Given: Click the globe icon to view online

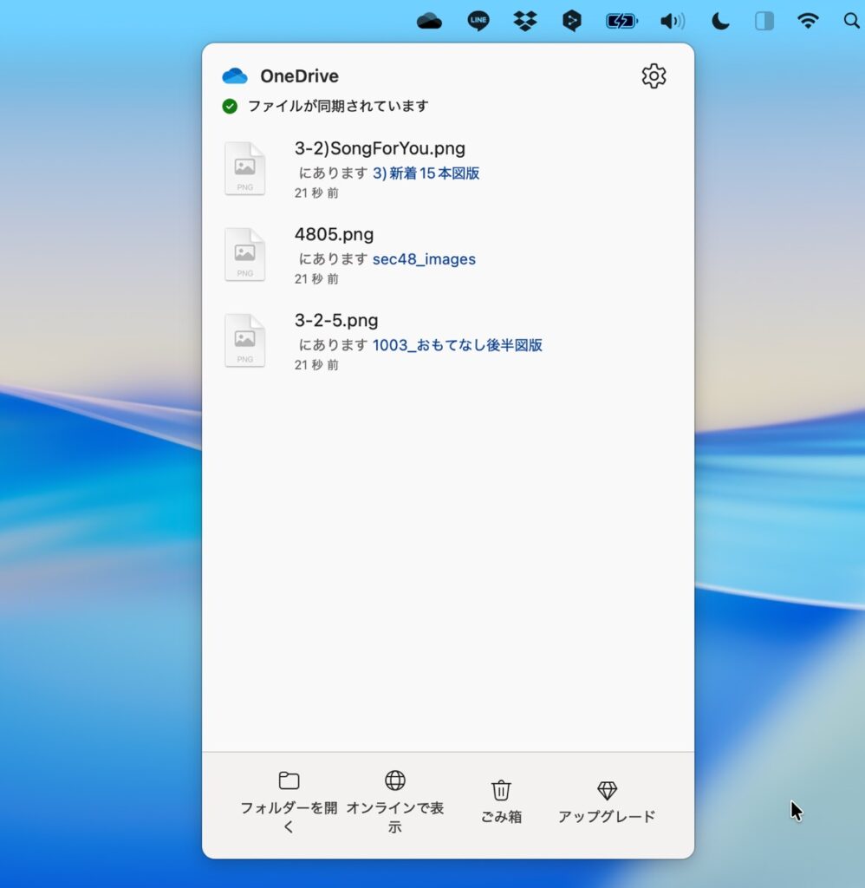Looking at the screenshot, I should click(395, 780).
